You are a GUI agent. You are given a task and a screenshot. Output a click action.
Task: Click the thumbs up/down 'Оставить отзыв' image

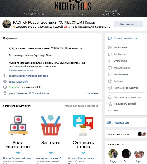83,126
